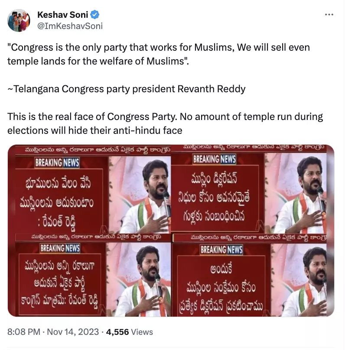345x350 pixels.
Task: Click BREAKING NEWS label in top-left image
Action: click(57, 162)
